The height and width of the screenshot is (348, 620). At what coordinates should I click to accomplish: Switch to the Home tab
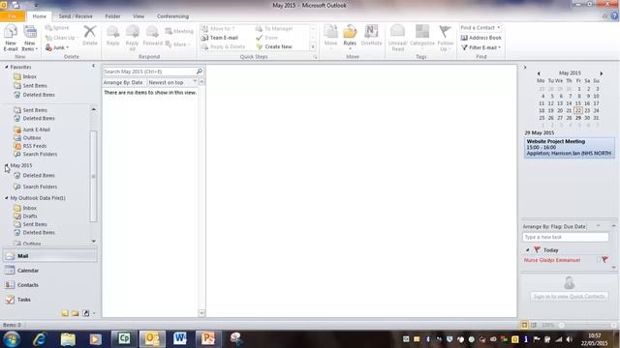click(39, 16)
